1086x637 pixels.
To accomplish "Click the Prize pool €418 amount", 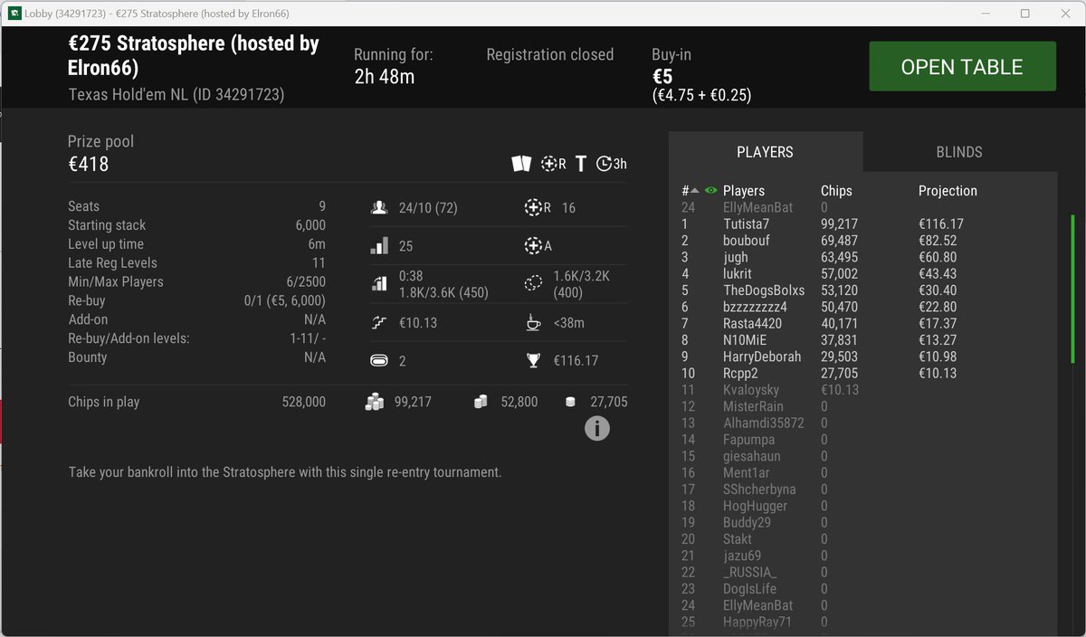I will 88,165.
